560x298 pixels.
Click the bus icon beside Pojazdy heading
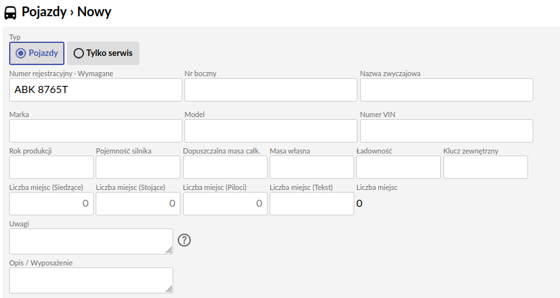tap(10, 13)
